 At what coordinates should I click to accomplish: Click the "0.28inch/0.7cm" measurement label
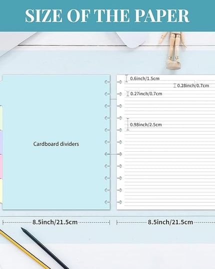pyautogui.click(x=193, y=86)
